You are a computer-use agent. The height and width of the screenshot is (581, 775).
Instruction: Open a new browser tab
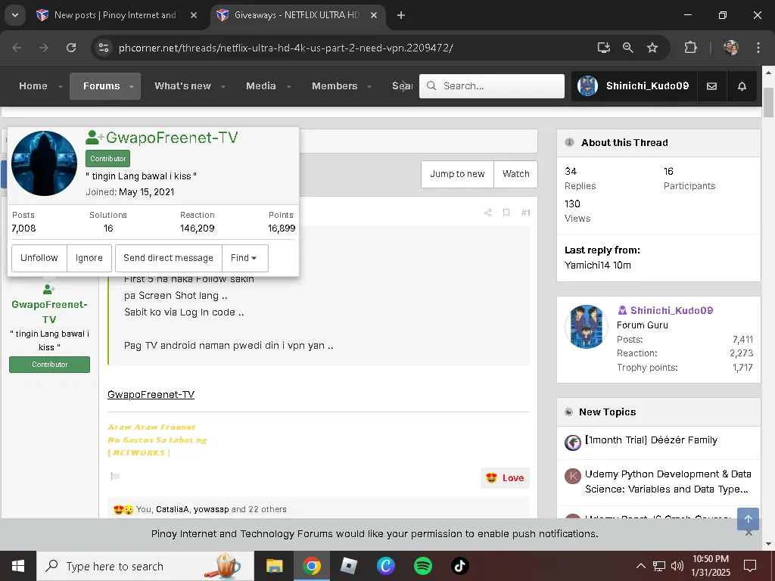(401, 15)
